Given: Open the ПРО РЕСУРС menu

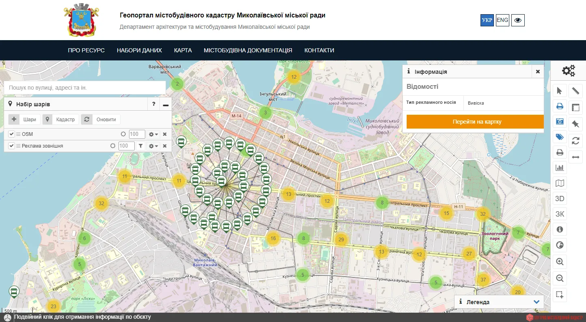Looking at the screenshot, I should [86, 50].
